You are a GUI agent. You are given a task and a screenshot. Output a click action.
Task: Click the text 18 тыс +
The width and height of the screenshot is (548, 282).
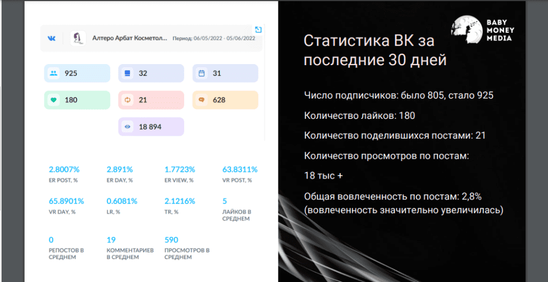pyautogui.click(x=324, y=176)
